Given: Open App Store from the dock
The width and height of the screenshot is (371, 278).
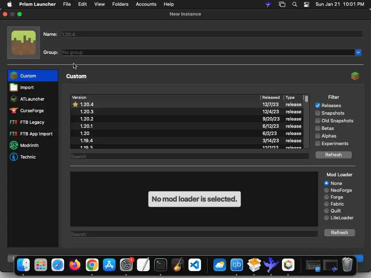Looking at the screenshot, I should (x=109, y=265).
